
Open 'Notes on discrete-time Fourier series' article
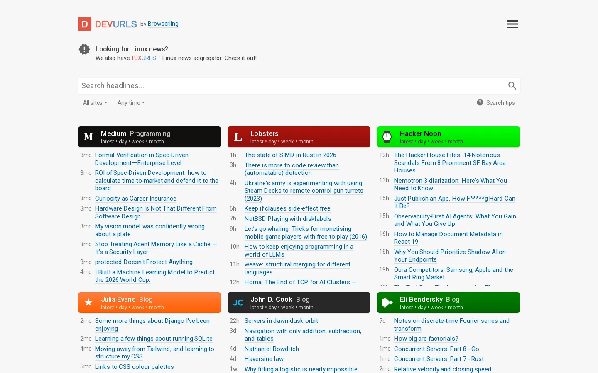coord(452,325)
